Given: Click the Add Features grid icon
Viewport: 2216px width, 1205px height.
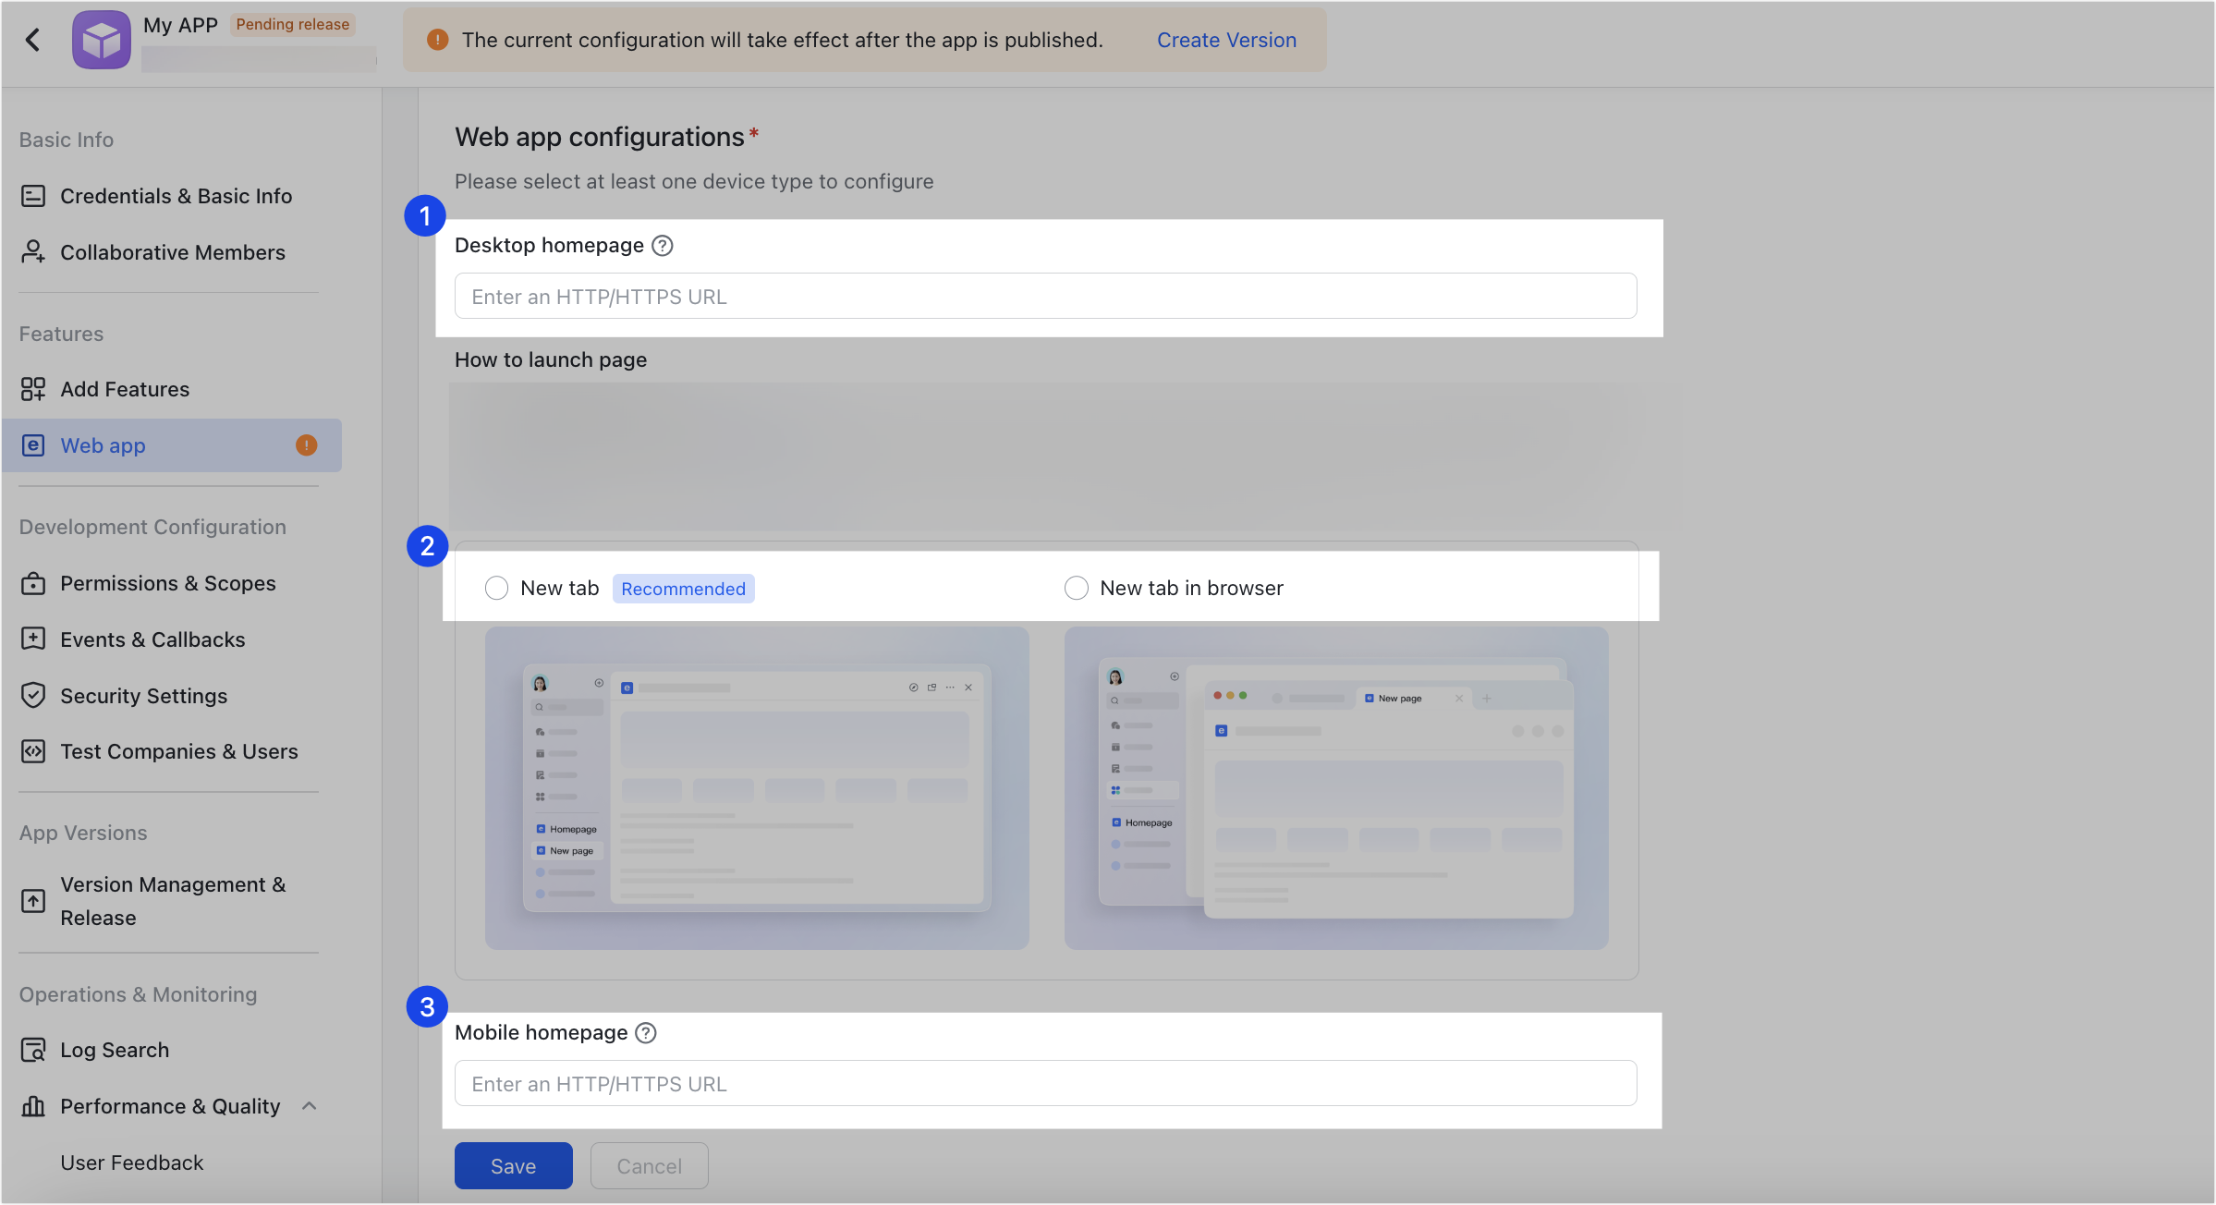Looking at the screenshot, I should point(33,389).
